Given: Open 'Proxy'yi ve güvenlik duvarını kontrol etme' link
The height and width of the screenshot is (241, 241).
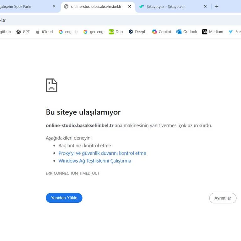Looking at the screenshot, I should (x=102, y=153).
